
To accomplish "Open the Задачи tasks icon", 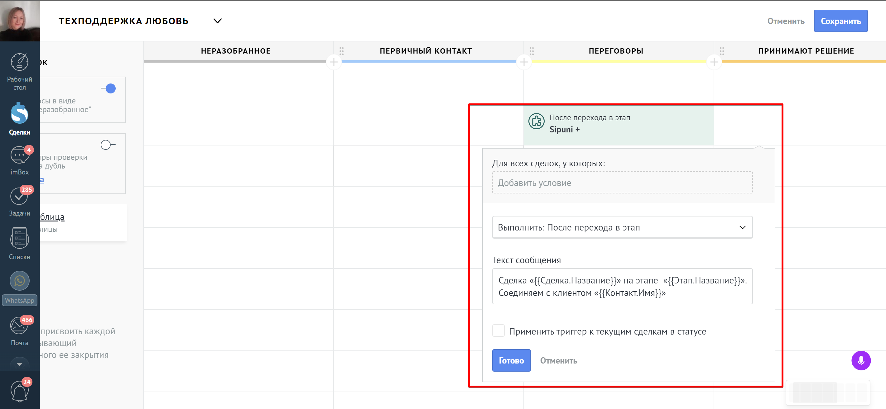I will point(20,197).
